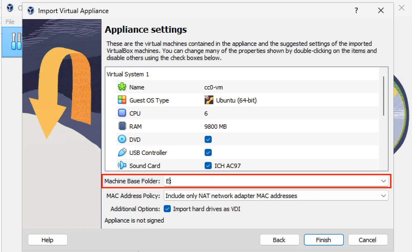
Task: Click the Ubuntu OS logo icon
Action: [209, 100]
